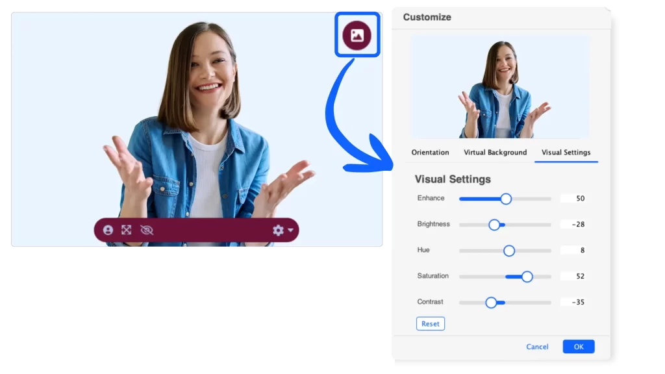Click the preview thumbnail in Customize dialog
The height and width of the screenshot is (374, 665).
500,87
